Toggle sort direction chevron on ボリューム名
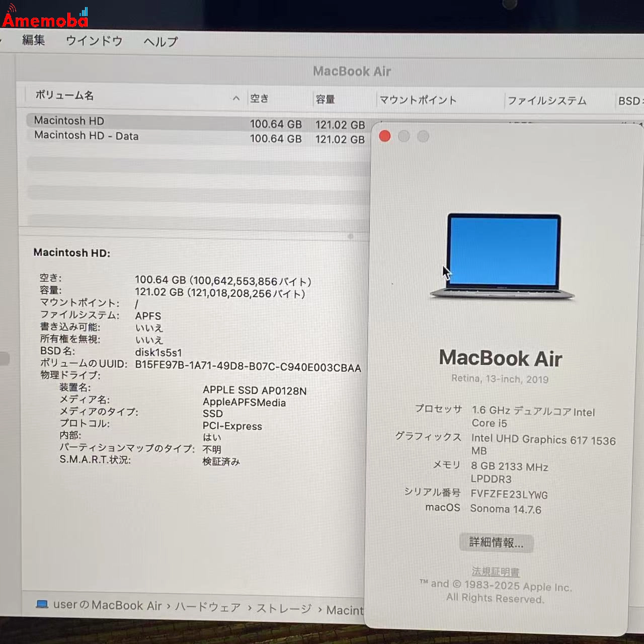This screenshot has width=644, height=644. coord(236,98)
